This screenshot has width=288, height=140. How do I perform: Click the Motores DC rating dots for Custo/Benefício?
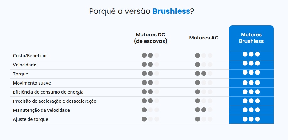[150, 55]
